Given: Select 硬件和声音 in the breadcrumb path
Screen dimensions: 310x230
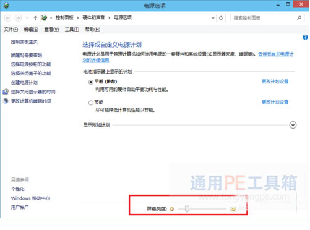Looking at the screenshot, I should 93,18.
